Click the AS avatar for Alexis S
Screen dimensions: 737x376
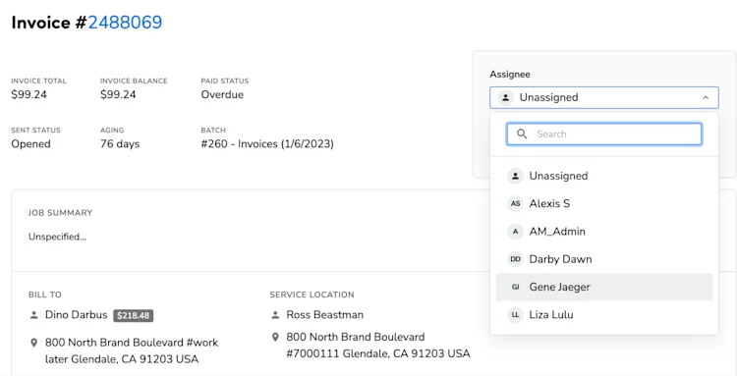point(515,204)
